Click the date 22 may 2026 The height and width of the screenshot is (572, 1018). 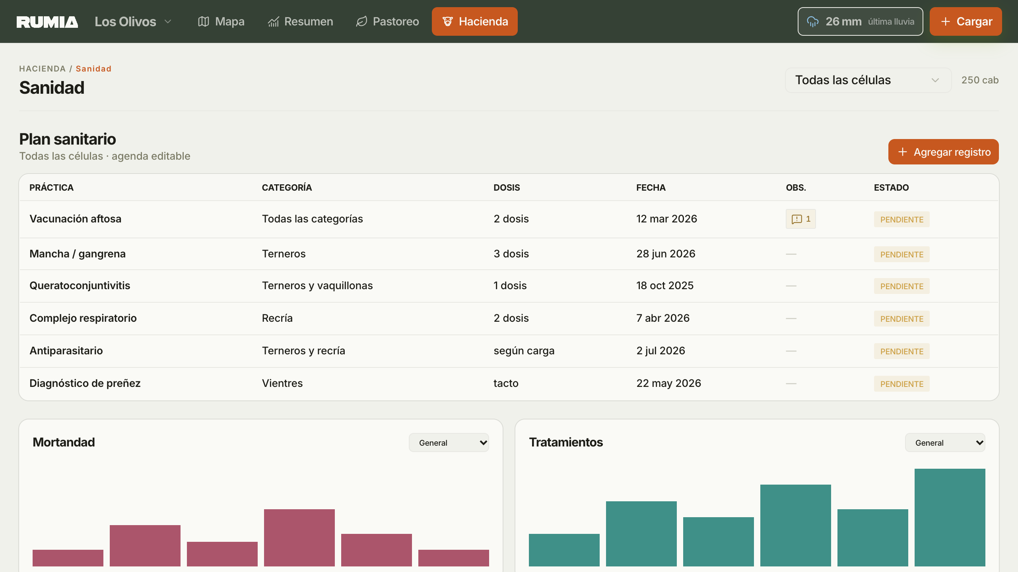pyautogui.click(x=669, y=383)
